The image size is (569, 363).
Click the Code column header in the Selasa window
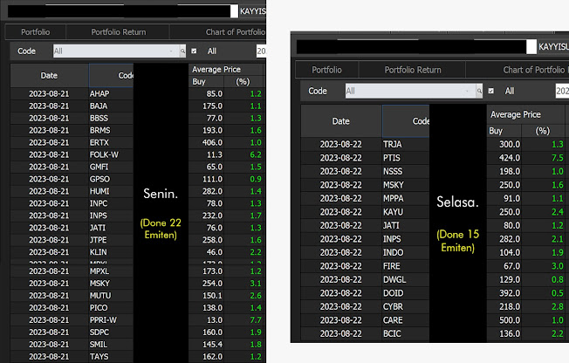(x=406, y=121)
